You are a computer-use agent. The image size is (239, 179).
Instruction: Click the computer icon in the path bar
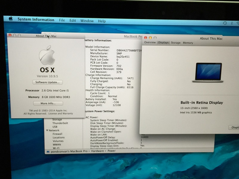point(48,151)
